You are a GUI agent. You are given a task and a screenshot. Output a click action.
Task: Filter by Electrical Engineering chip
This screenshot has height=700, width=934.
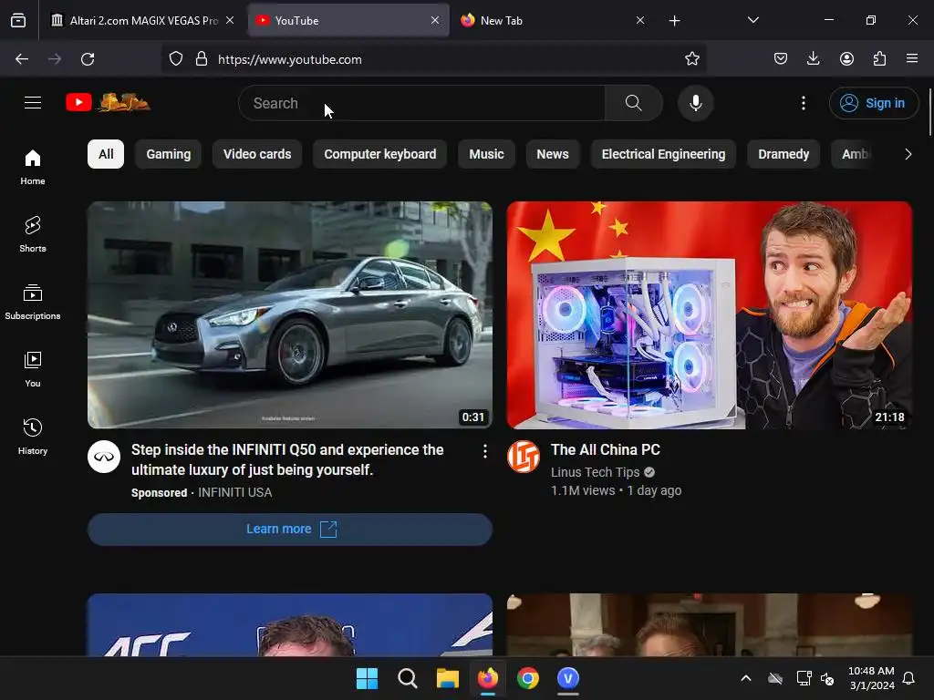point(664,154)
